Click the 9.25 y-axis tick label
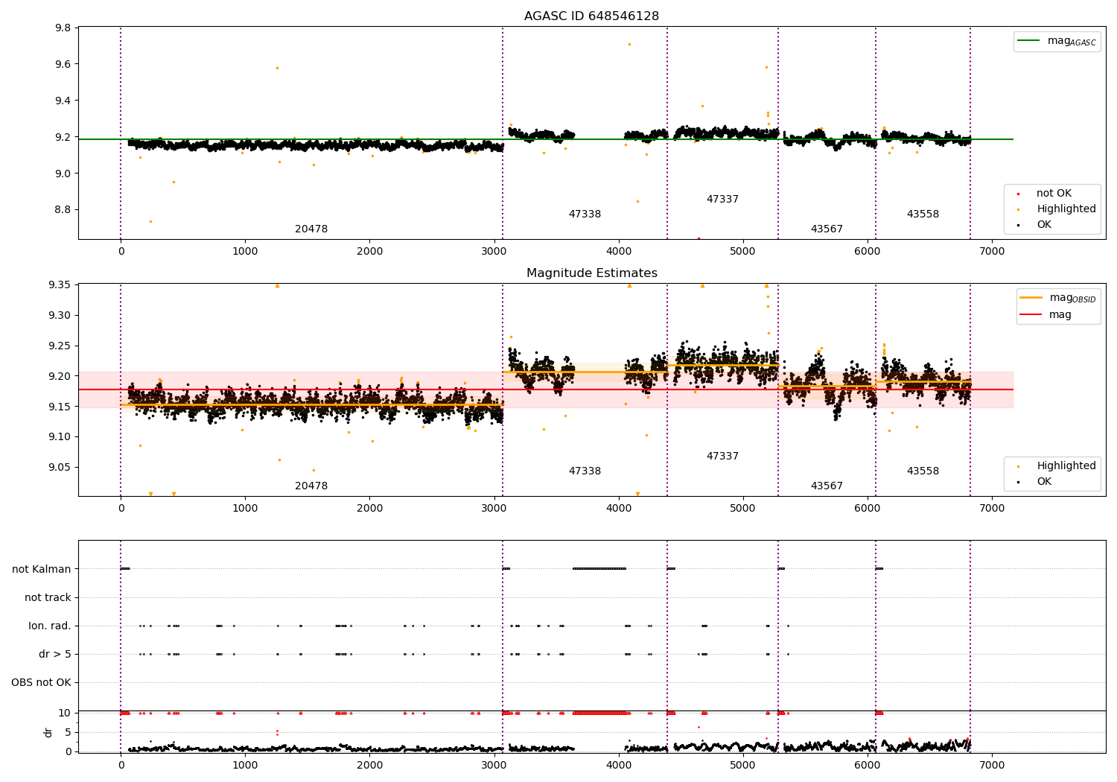 tap(60, 346)
